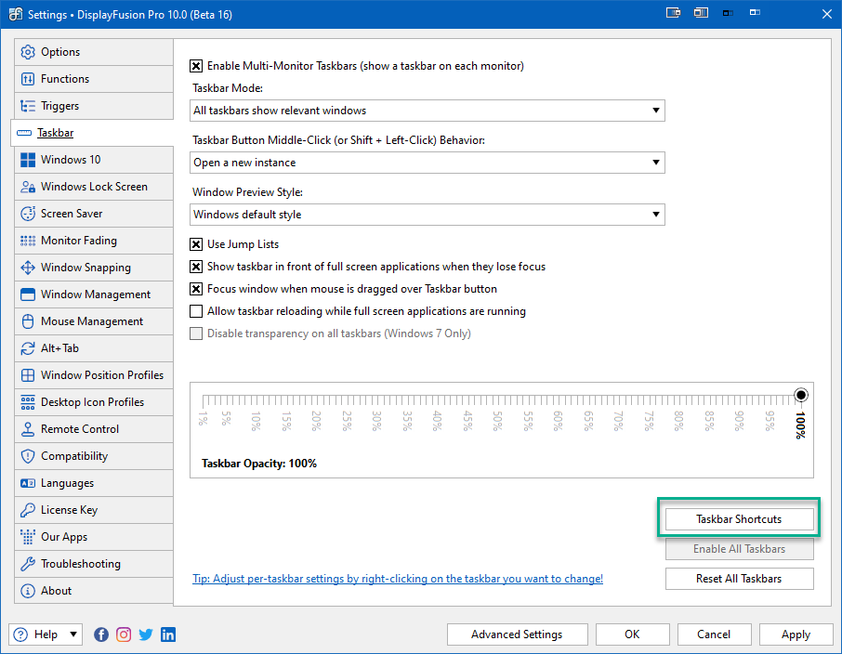The width and height of the screenshot is (842, 654).
Task: Click the About info icon
Action: pyautogui.click(x=27, y=591)
